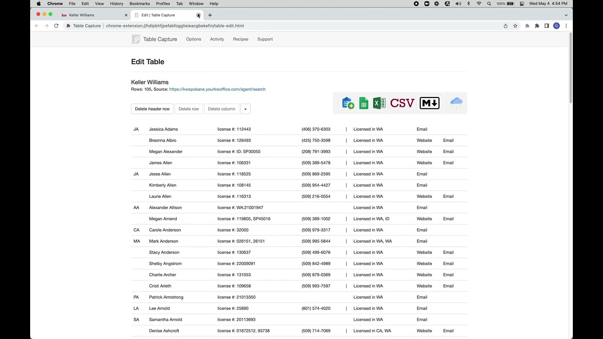Export table to Google Sheets
This screenshot has height=339, width=603.
[364, 103]
